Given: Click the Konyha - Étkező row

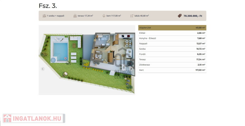Looking at the screenshot, I should click(172, 38).
